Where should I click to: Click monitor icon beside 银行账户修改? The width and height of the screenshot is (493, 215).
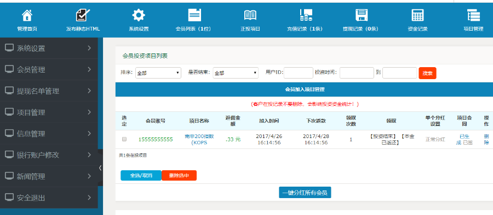coord(9,154)
